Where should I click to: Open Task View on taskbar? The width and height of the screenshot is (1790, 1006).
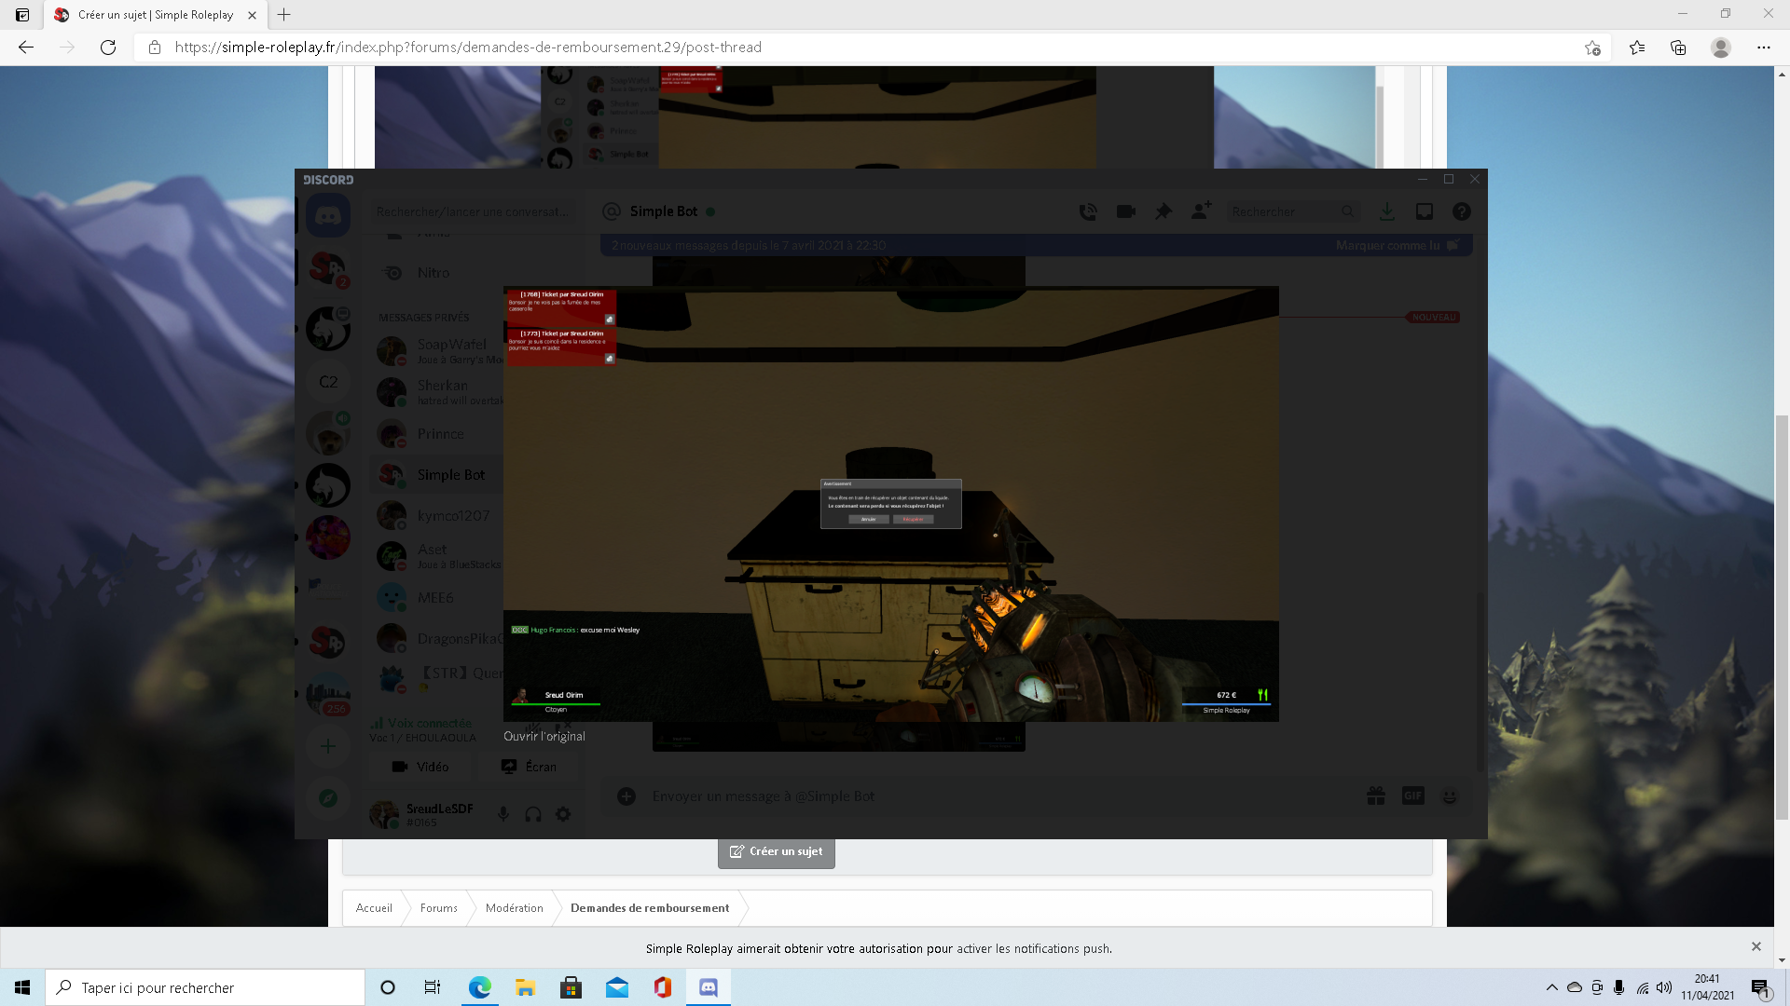(433, 987)
